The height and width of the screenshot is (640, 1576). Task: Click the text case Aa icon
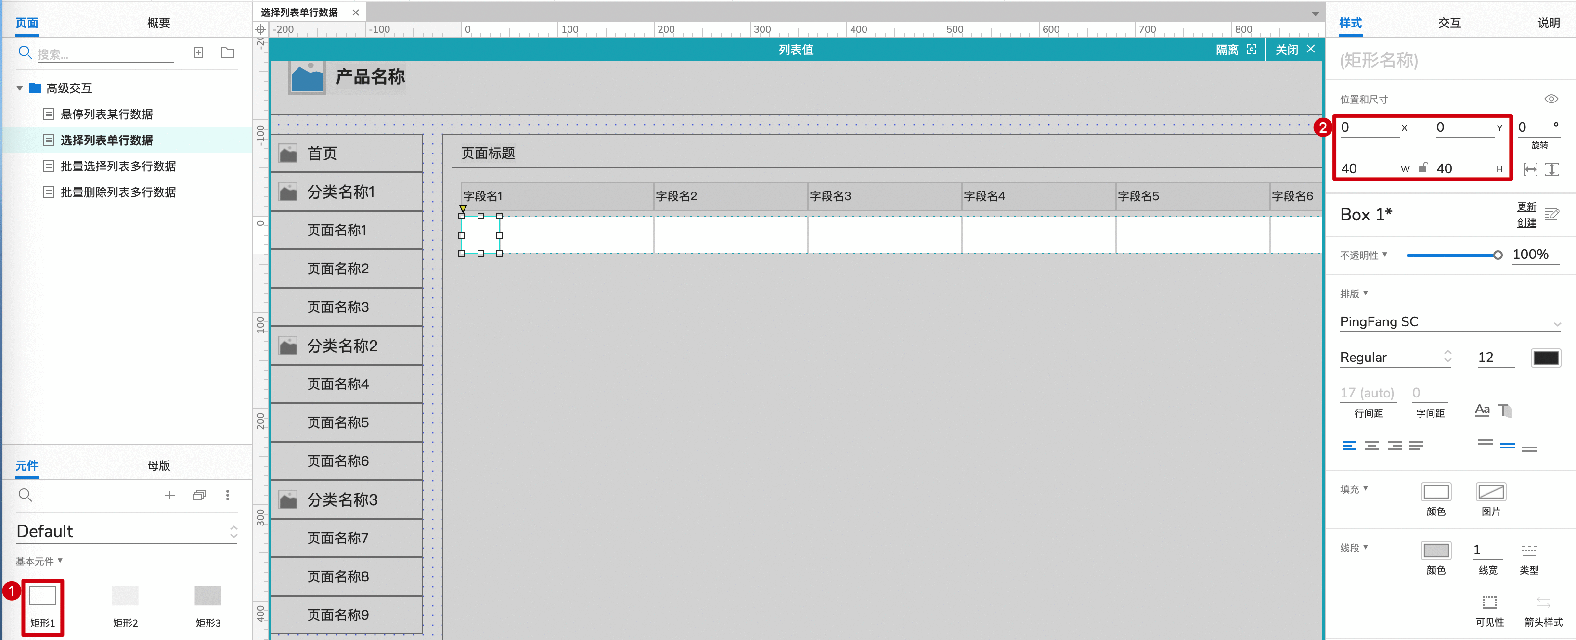point(1482,410)
